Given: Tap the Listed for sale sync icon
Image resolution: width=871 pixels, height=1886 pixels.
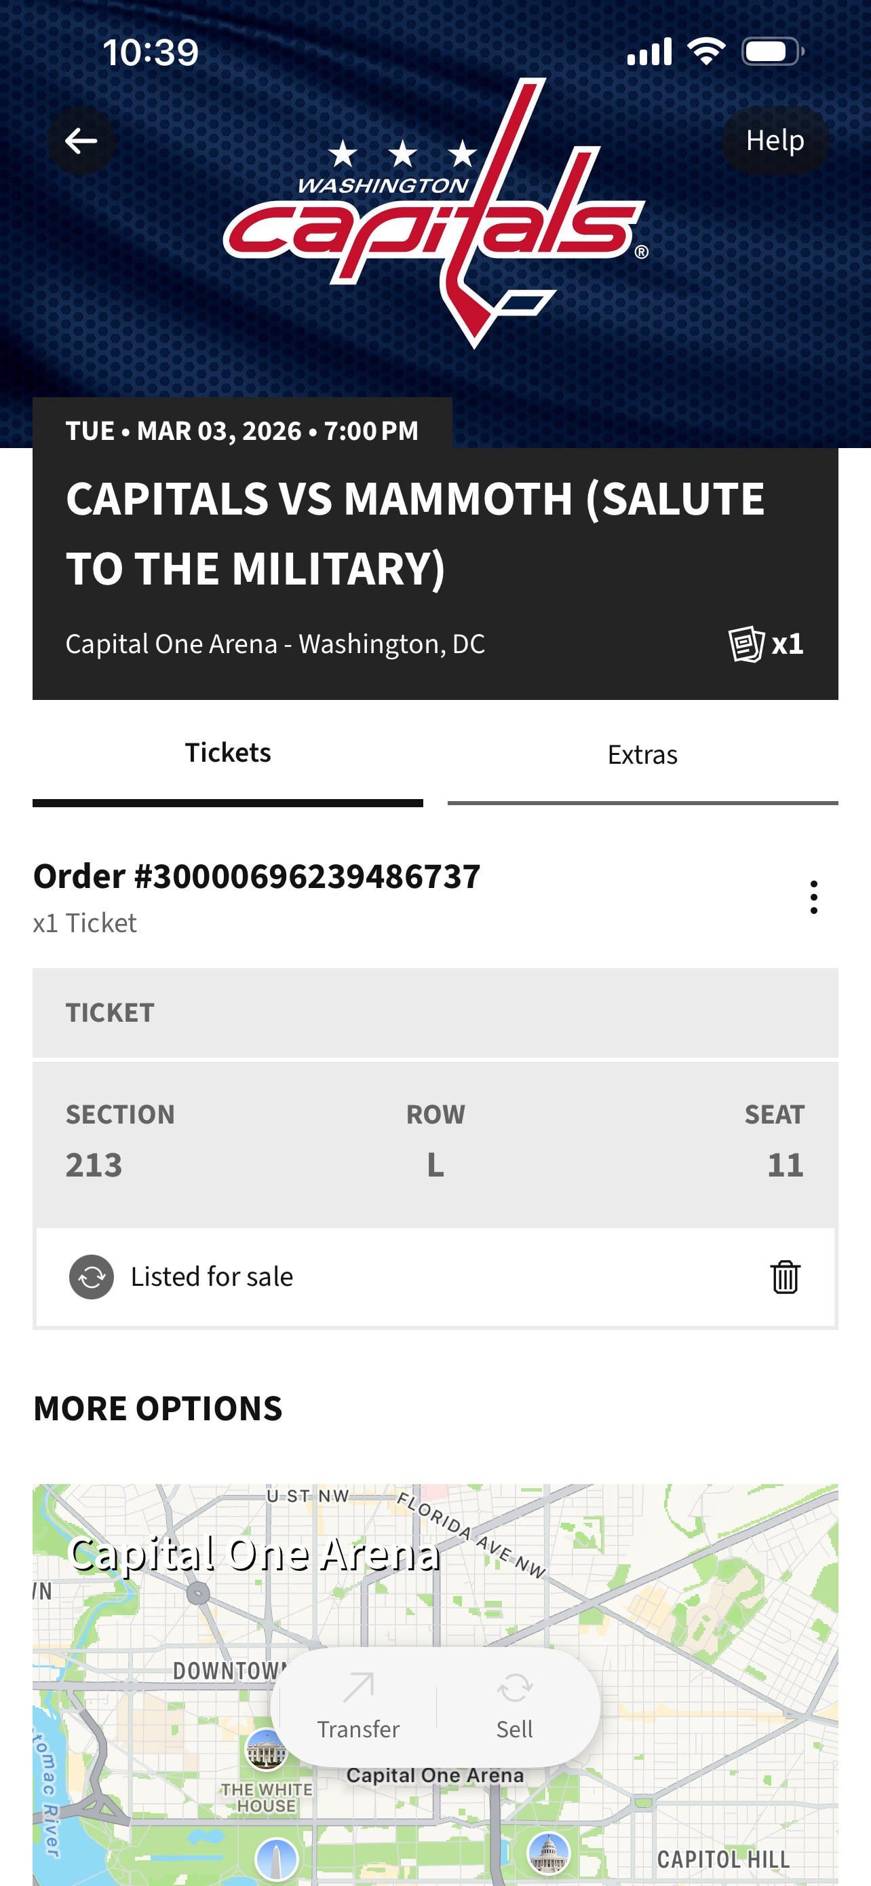Looking at the screenshot, I should [92, 1277].
